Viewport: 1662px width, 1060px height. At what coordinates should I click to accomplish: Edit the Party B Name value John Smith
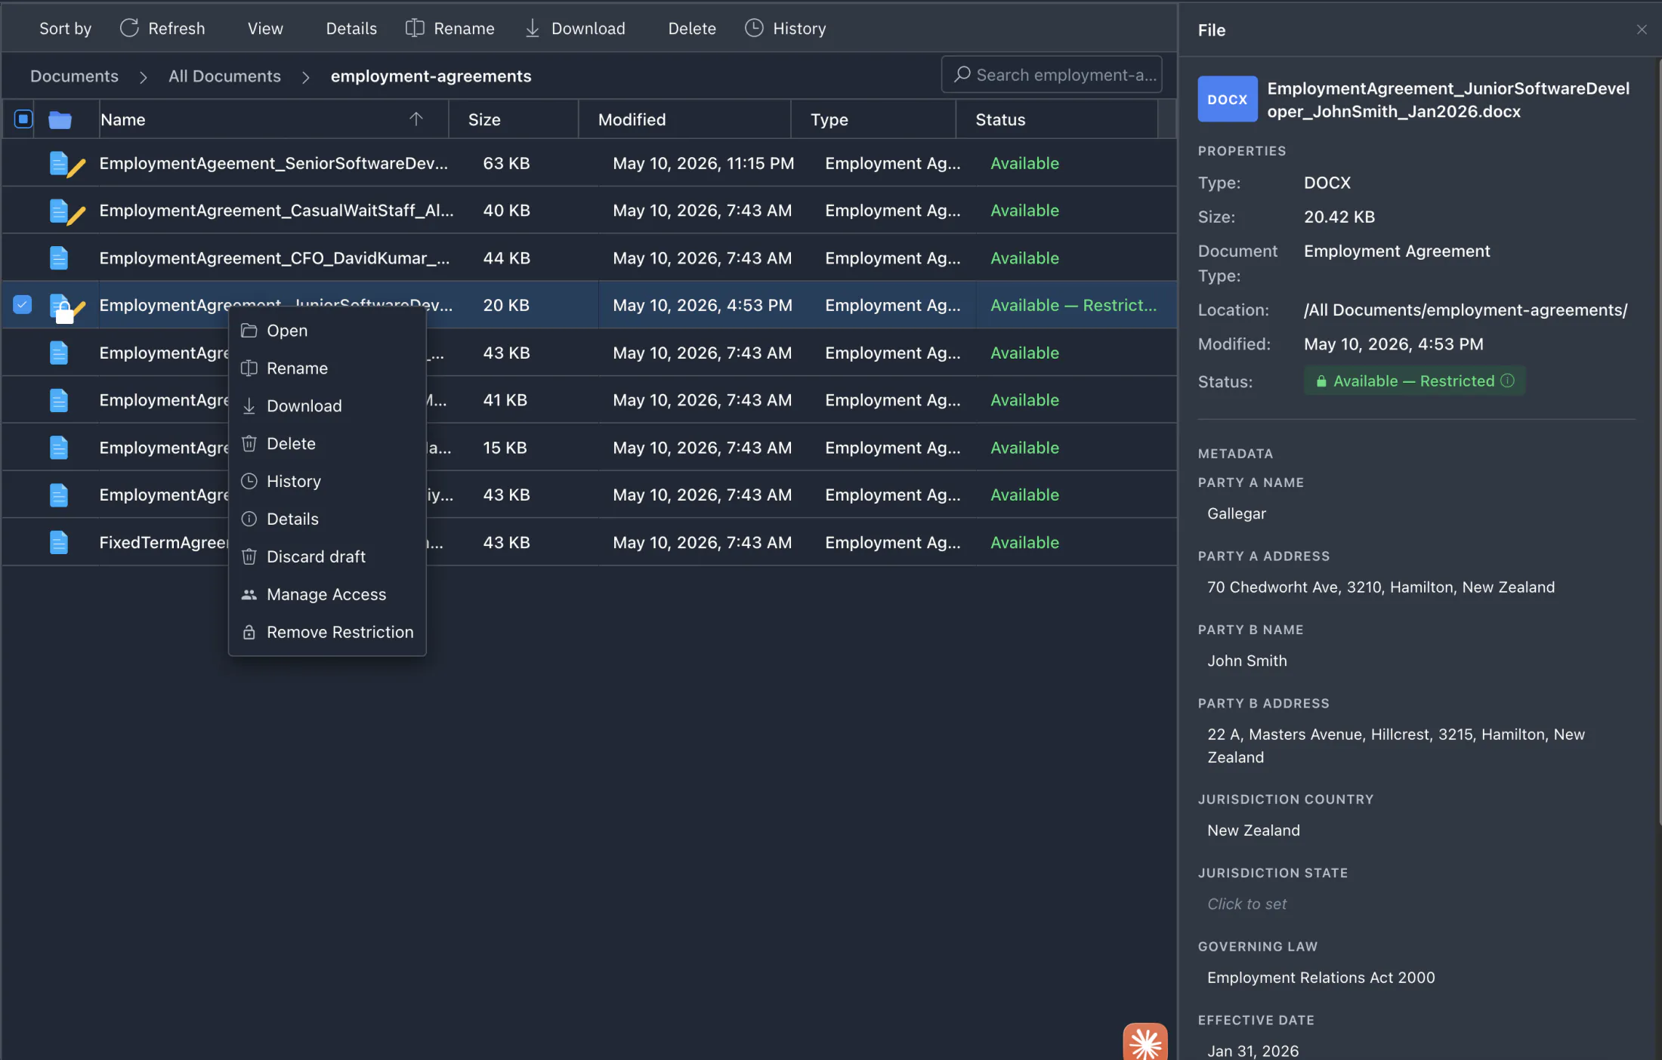[1246, 661]
